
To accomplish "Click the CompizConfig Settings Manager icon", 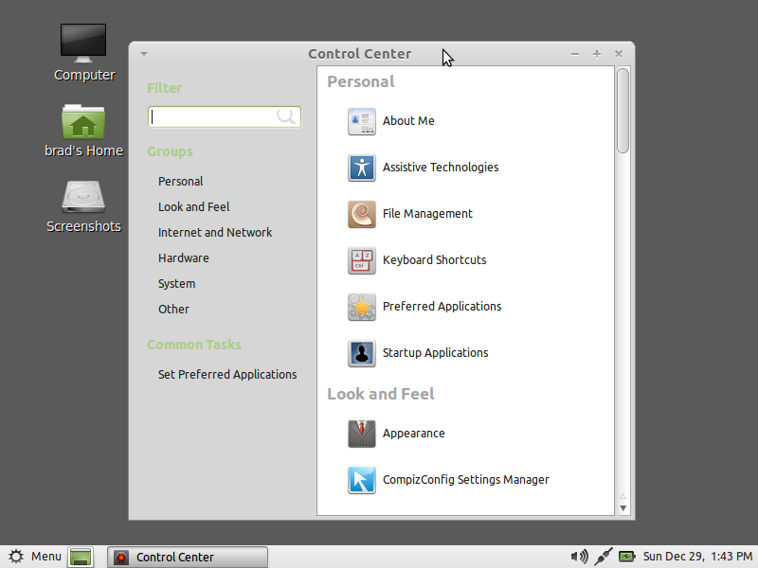I will point(362,480).
